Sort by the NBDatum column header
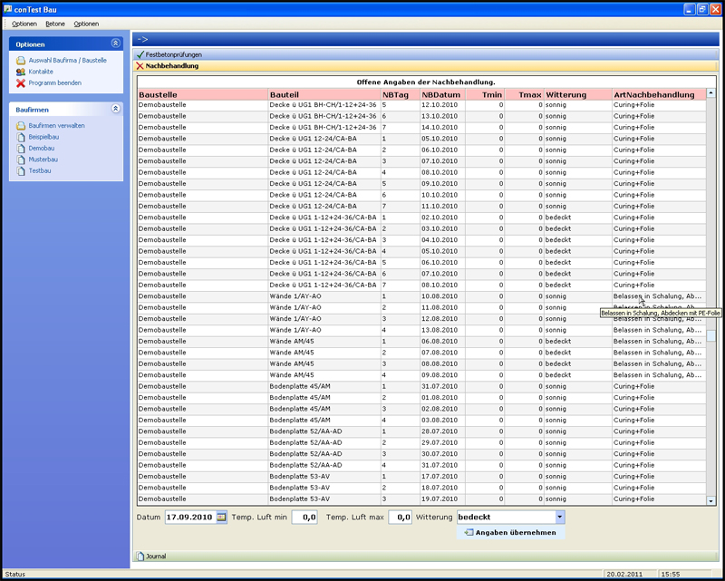Viewport: 725px width, 581px height. 442,95
